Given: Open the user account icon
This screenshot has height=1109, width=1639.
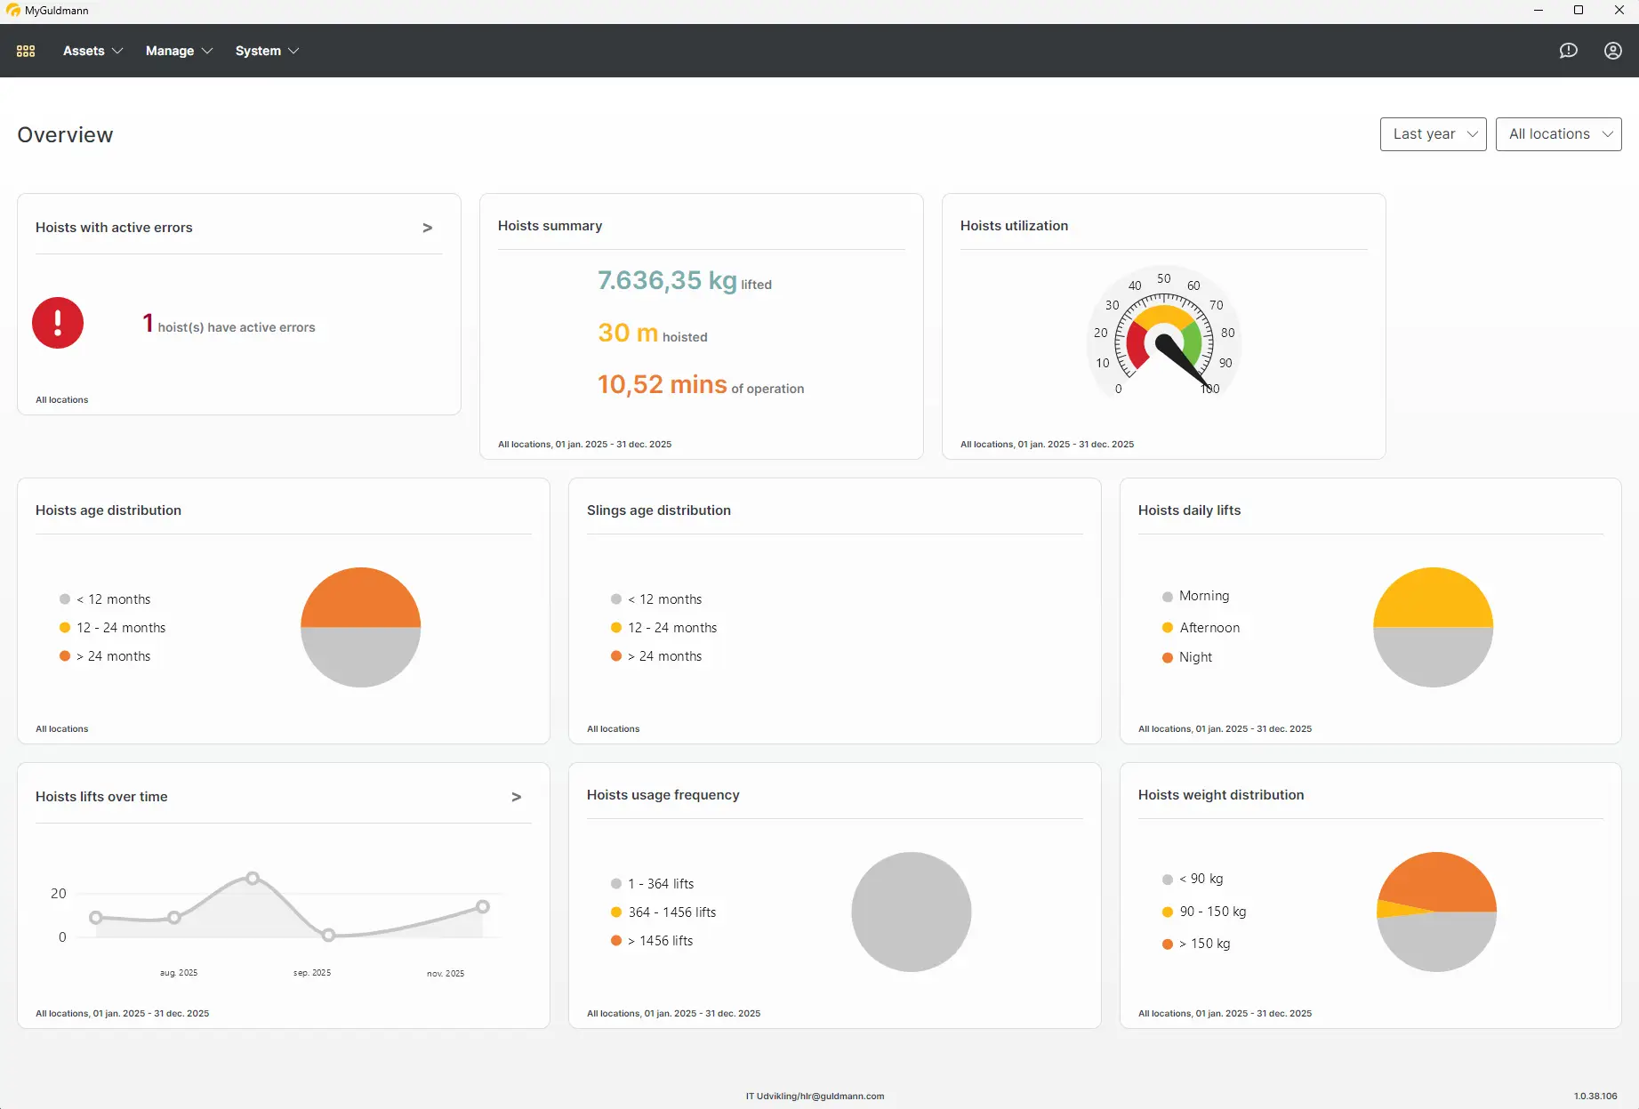Looking at the screenshot, I should pyautogui.click(x=1612, y=51).
